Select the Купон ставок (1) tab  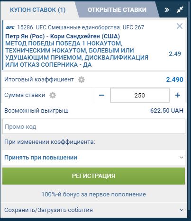point(38,10)
